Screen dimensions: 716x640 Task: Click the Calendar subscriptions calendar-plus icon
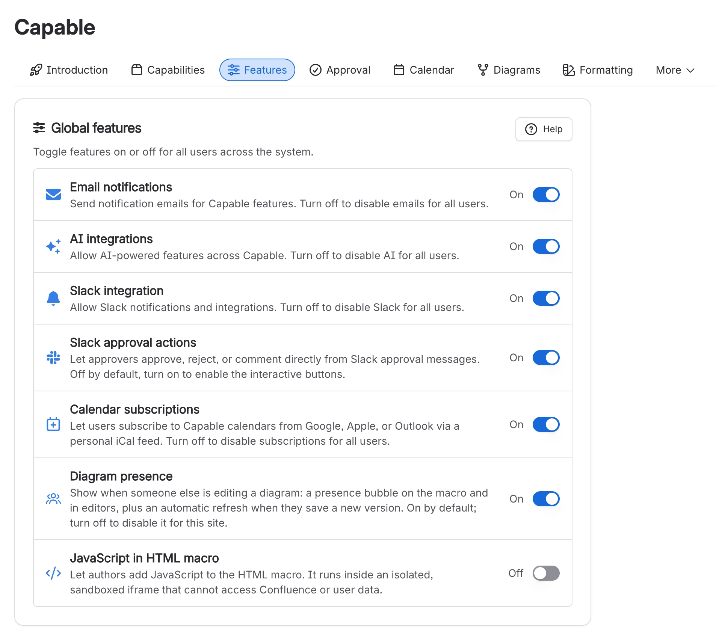[53, 424]
